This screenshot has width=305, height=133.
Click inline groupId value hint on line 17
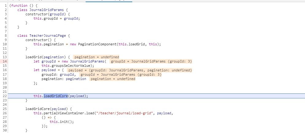point(121,74)
